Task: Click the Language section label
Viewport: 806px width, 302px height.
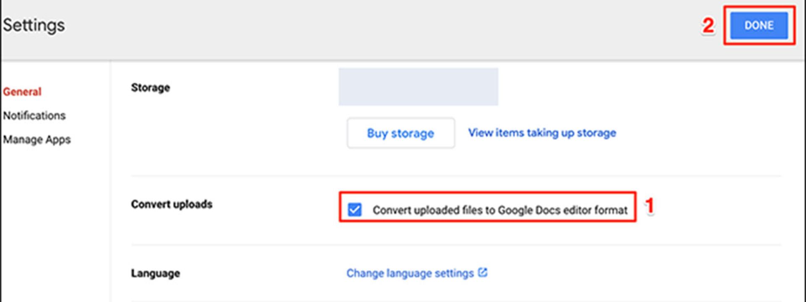Action: click(155, 273)
